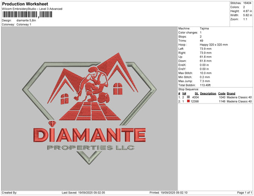This screenshot has width=254, height=196.
Task: Click the Stitches value 16404
Action: (x=247, y=3)
